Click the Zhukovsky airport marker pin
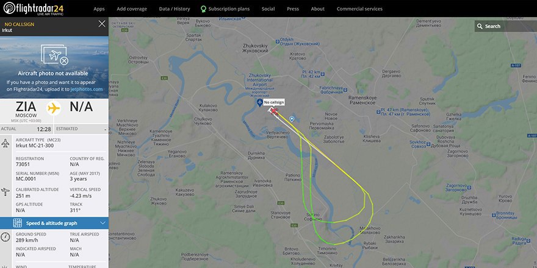 point(259,102)
